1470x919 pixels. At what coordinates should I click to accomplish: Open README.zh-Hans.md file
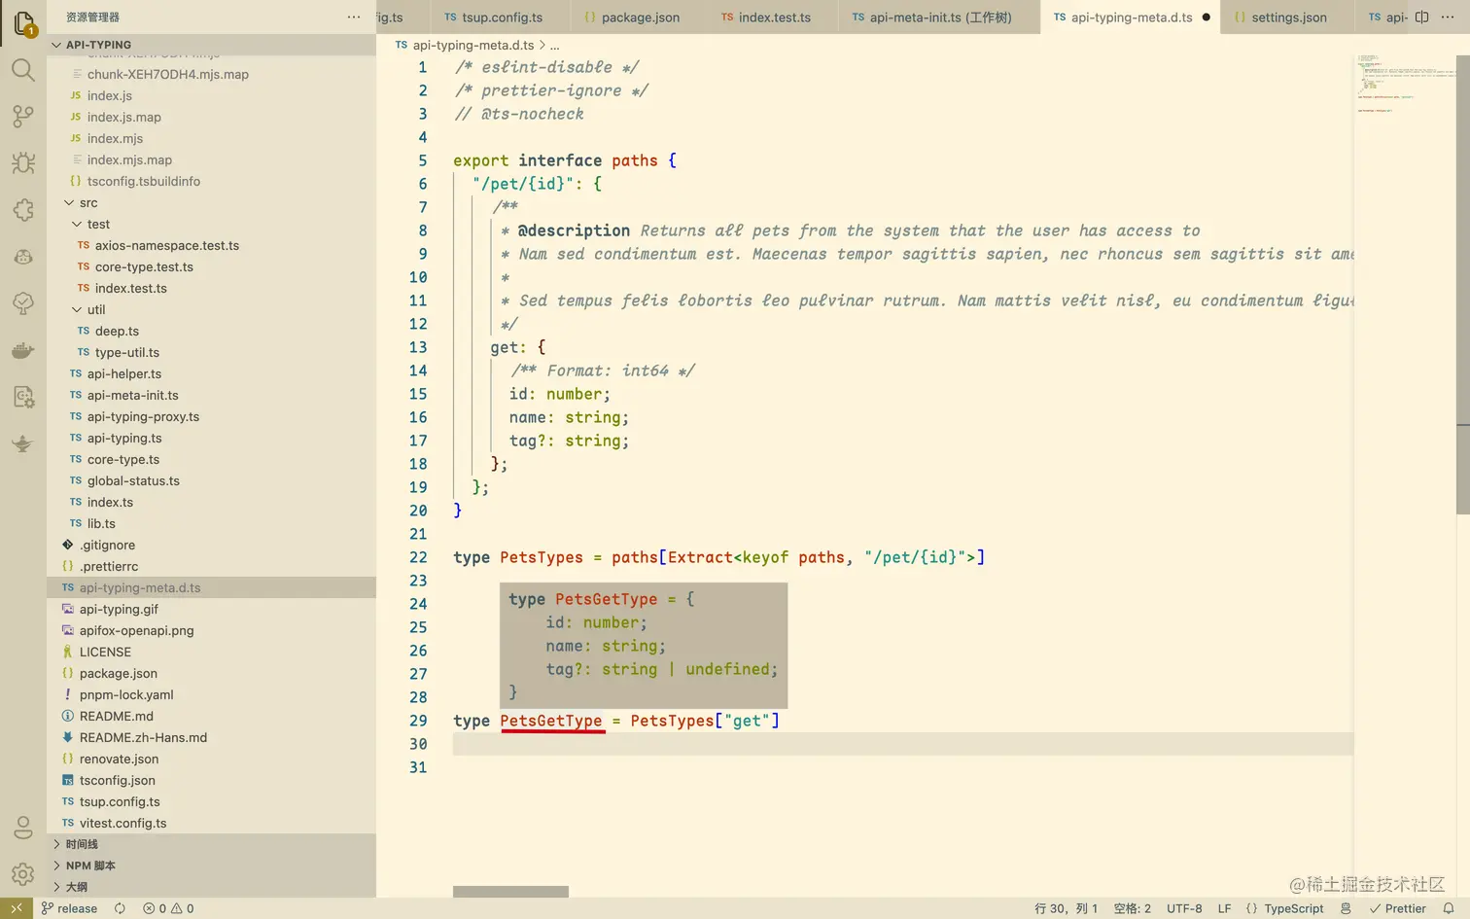click(211, 737)
